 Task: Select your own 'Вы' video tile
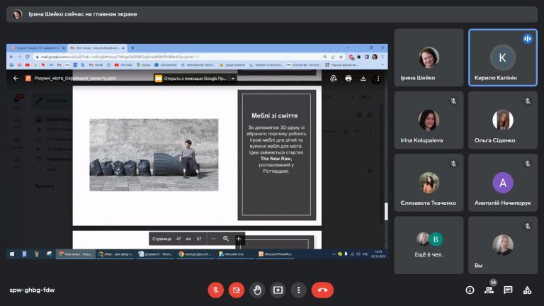(503, 245)
